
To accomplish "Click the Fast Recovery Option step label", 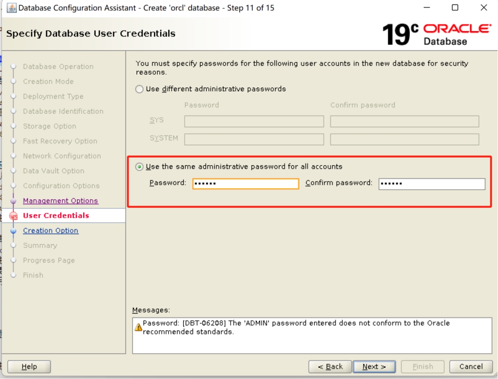I will [60, 141].
